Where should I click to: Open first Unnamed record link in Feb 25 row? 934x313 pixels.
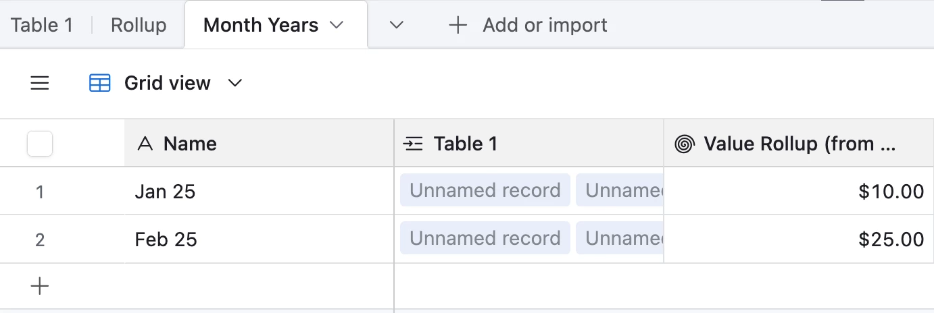tap(485, 239)
